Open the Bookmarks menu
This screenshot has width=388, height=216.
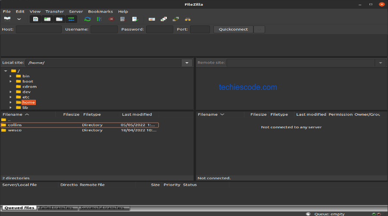pos(100,11)
